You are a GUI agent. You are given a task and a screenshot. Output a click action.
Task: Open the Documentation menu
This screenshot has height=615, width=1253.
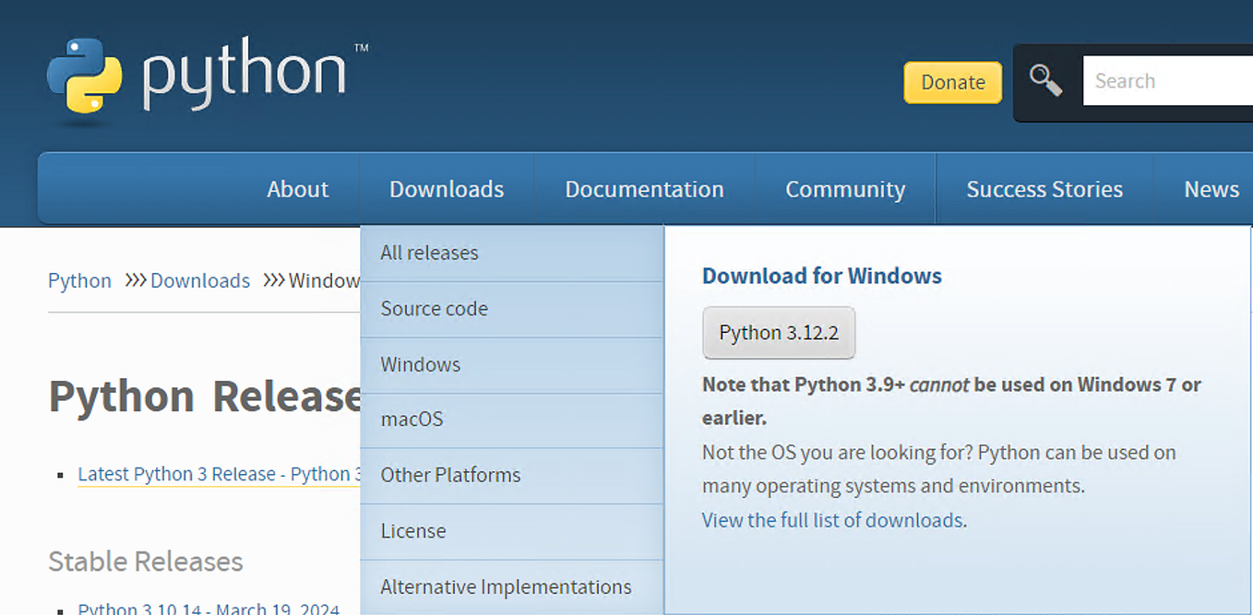click(644, 188)
